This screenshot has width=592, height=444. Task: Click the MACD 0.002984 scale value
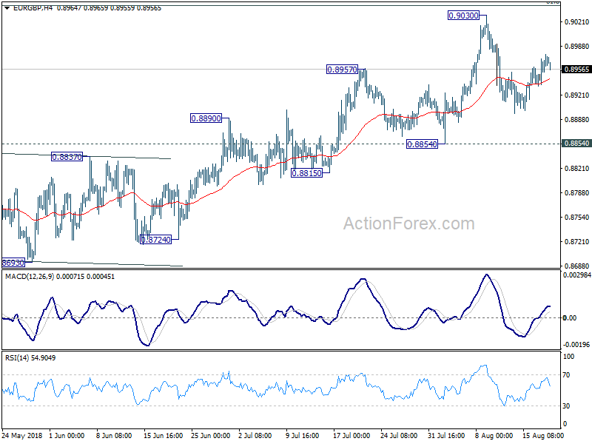[577, 275]
